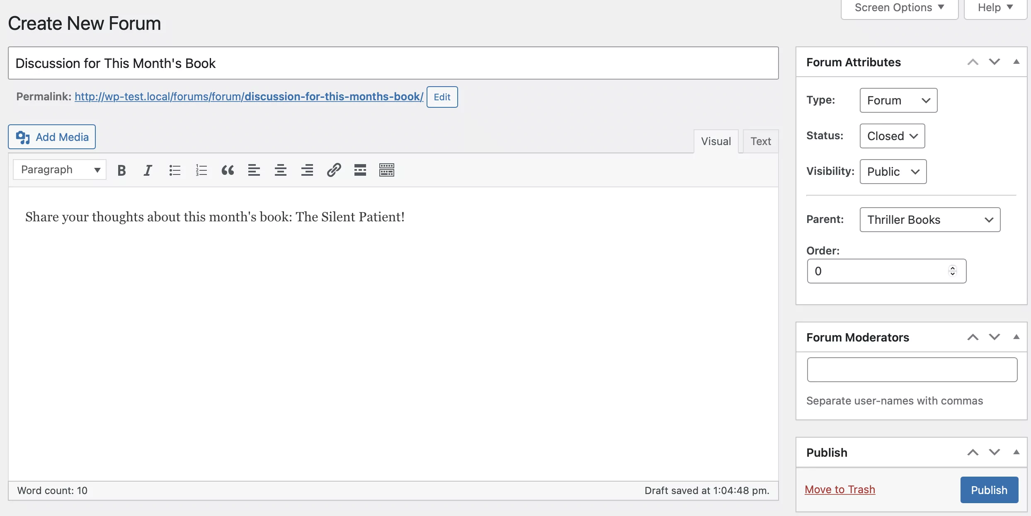Viewport: 1031px width, 516px height.
Task: Click the Publish button
Action: (989, 490)
